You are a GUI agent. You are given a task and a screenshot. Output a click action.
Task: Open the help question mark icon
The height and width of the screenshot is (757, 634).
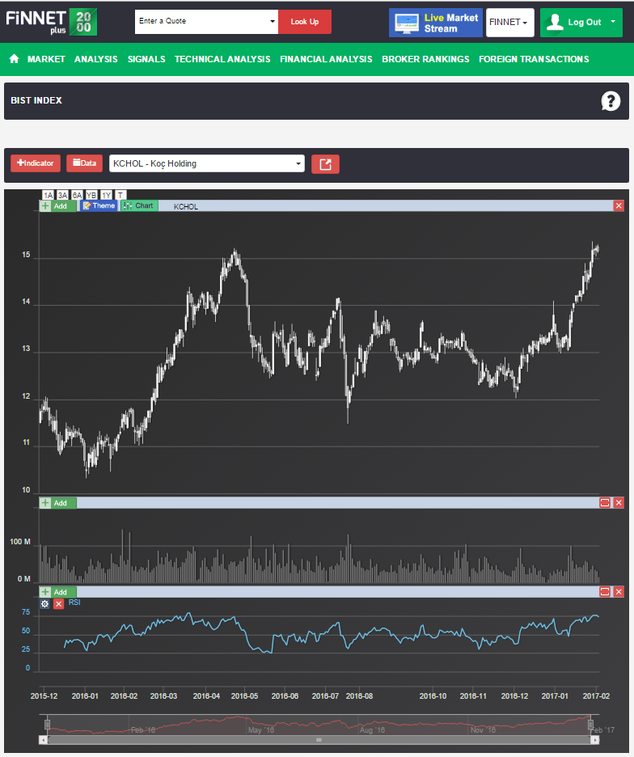611,101
